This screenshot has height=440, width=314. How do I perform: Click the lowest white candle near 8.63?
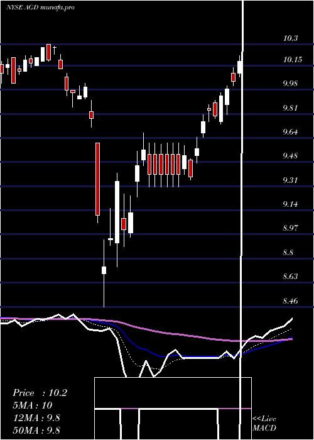[104, 270]
